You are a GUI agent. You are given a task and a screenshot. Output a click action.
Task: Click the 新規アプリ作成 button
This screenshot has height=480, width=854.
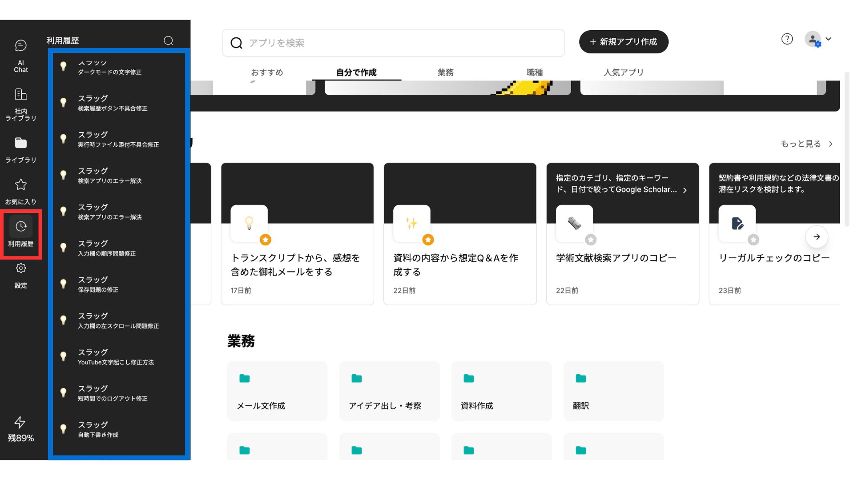623,42
